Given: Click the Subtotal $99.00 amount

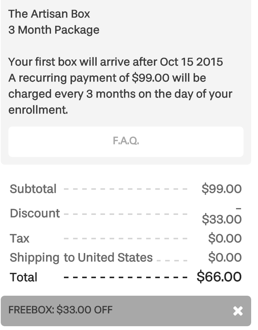Looking at the screenshot, I should click(221, 189).
